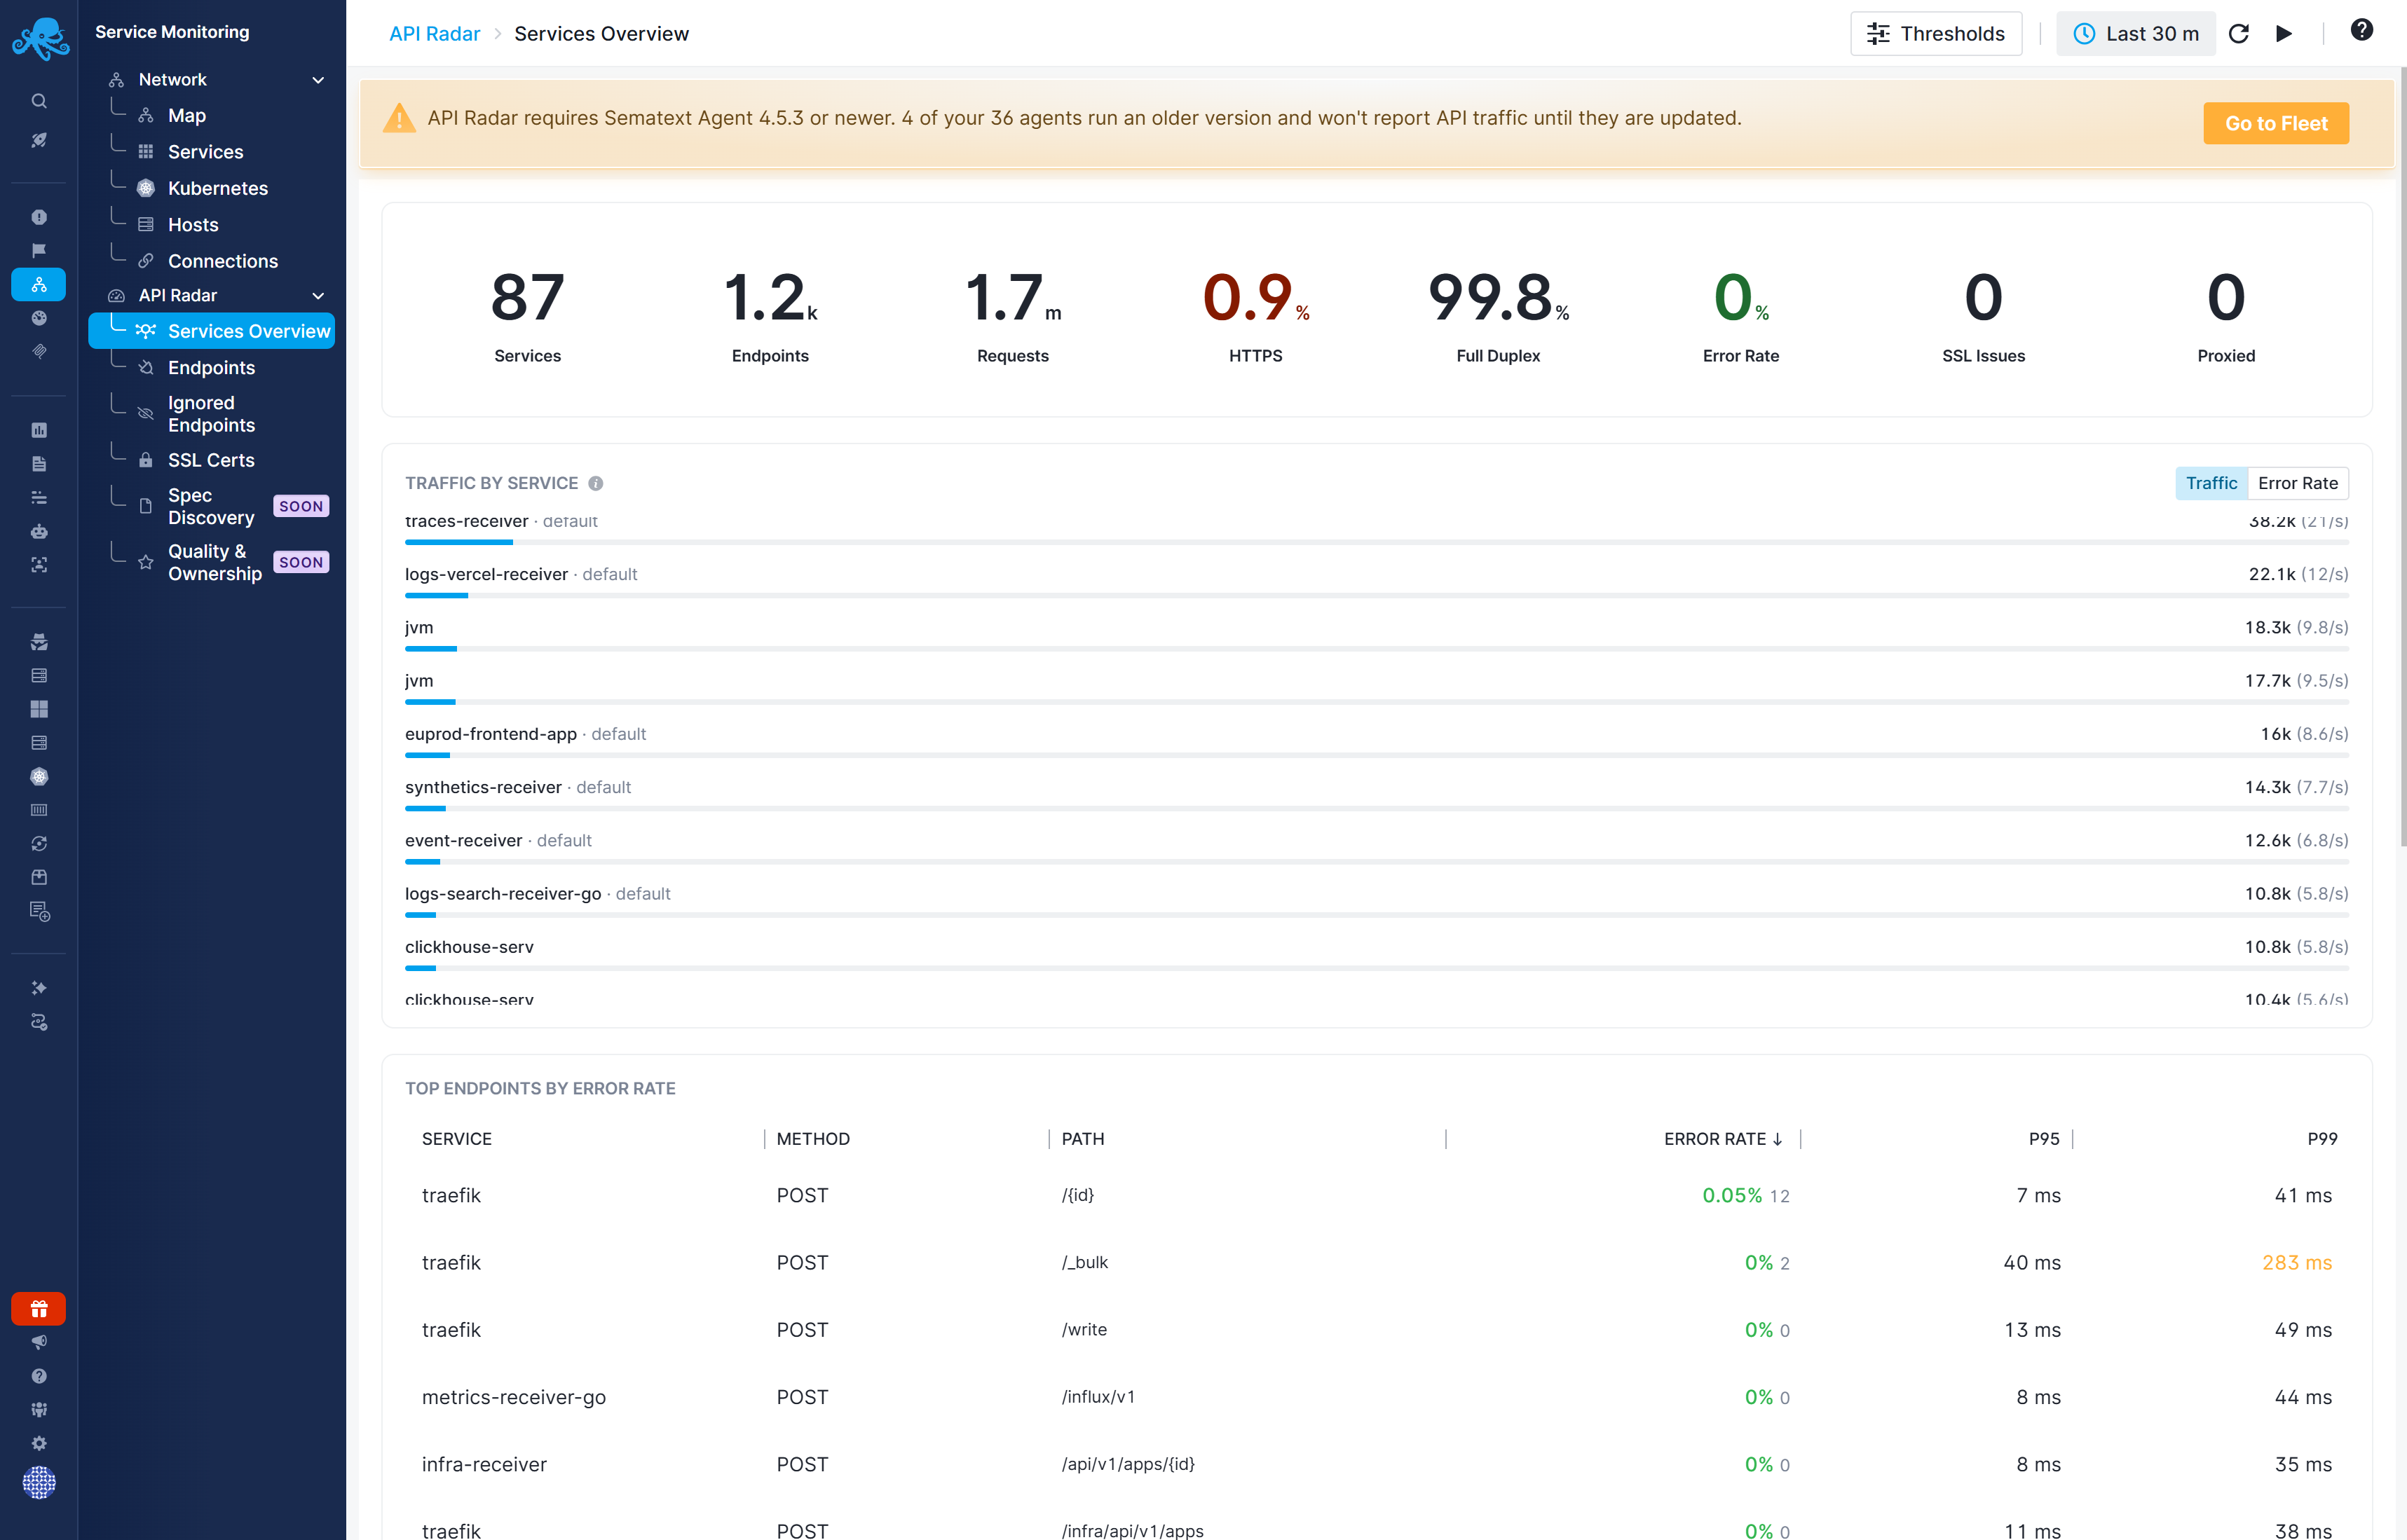Image resolution: width=2407 pixels, height=1540 pixels.
Task: Open the help question mark at top right
Action: coord(2362,30)
